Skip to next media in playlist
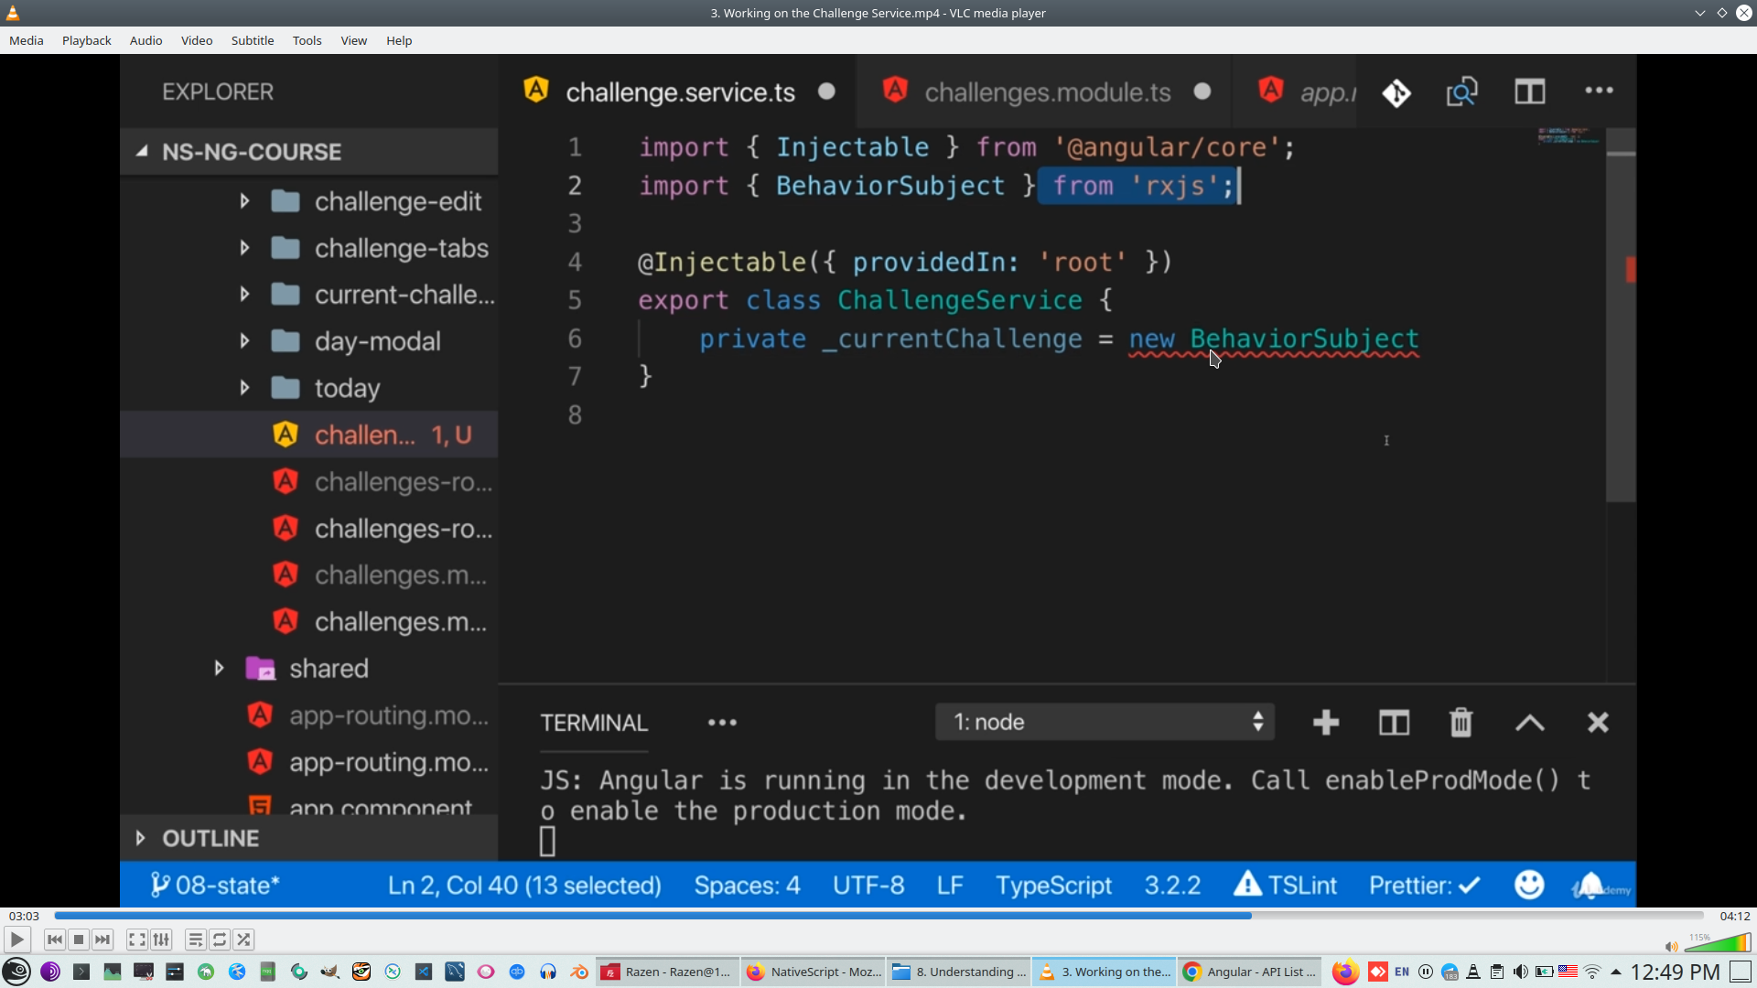 point(102,940)
